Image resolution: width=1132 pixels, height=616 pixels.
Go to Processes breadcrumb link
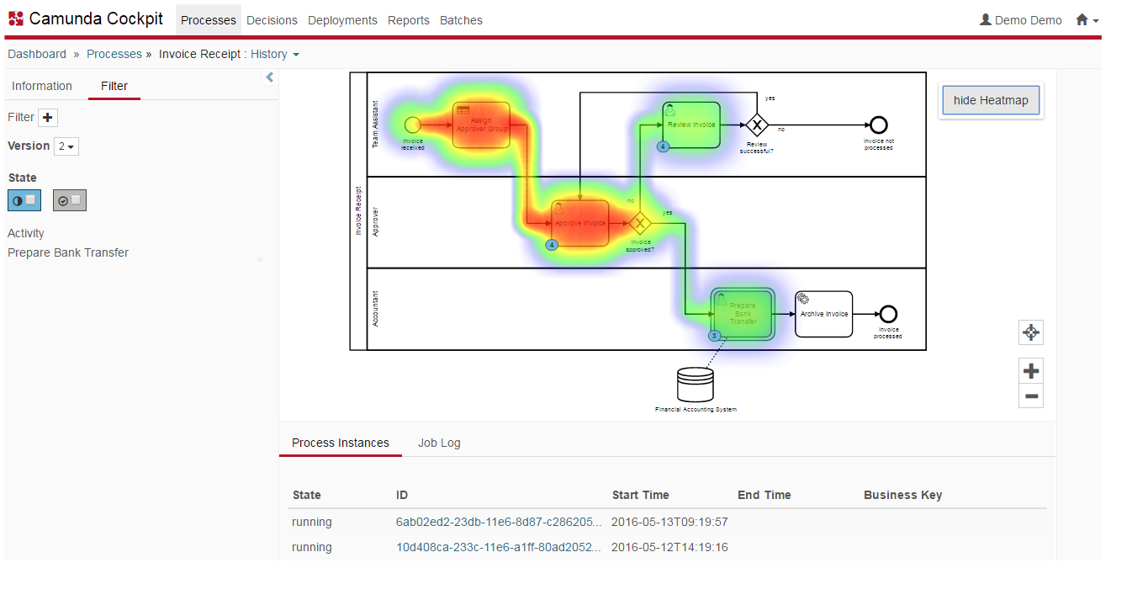tap(114, 54)
